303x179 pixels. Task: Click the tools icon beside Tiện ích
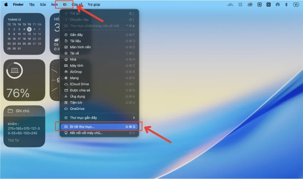(66, 103)
